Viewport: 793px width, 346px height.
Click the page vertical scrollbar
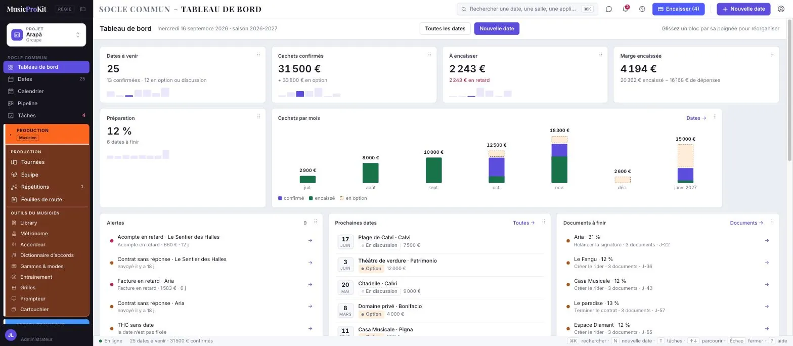pyautogui.click(x=789, y=91)
